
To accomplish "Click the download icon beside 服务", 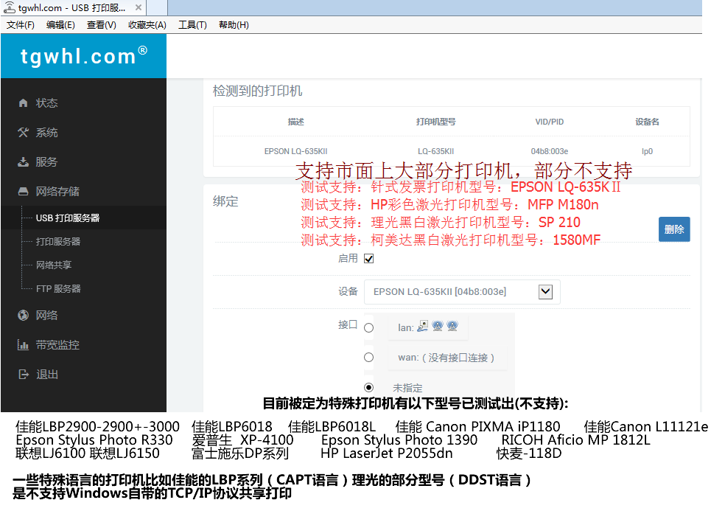I will (23, 162).
